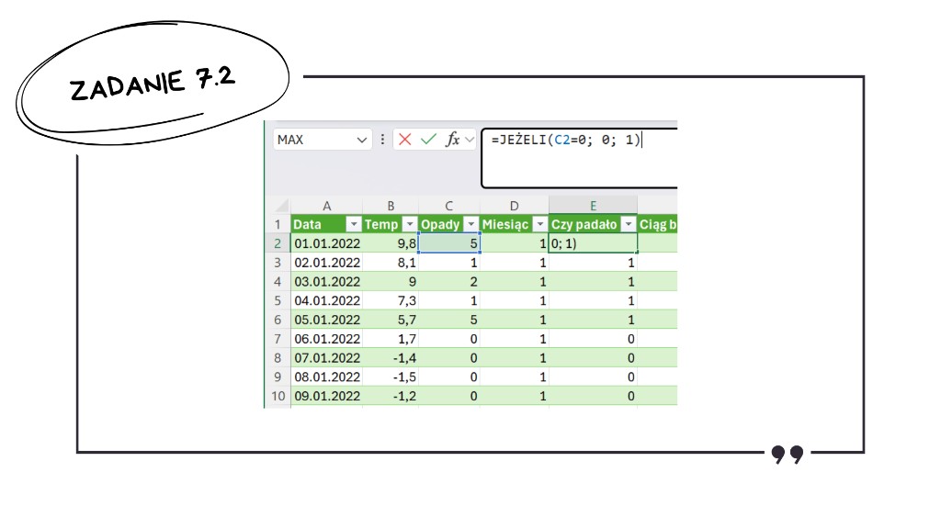Select Temp cell 9 in row 4
This screenshot has height=529, width=941.
391,282
